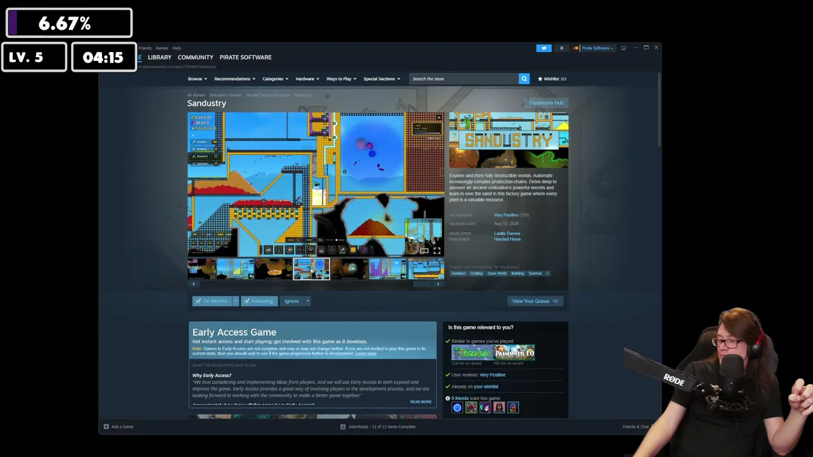This screenshot has width=813, height=457.
Task: Select the highlighted fourth screenshot thumbnail
Action: [311, 269]
